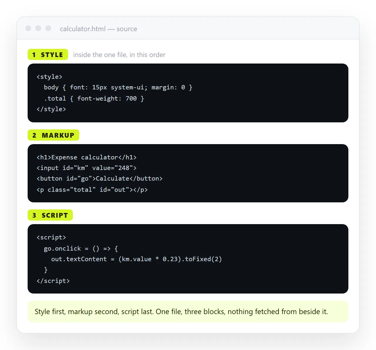Click the '3 SCRIPT' section badge
Image resolution: width=376 pixels, height=350 pixels.
click(x=50, y=215)
